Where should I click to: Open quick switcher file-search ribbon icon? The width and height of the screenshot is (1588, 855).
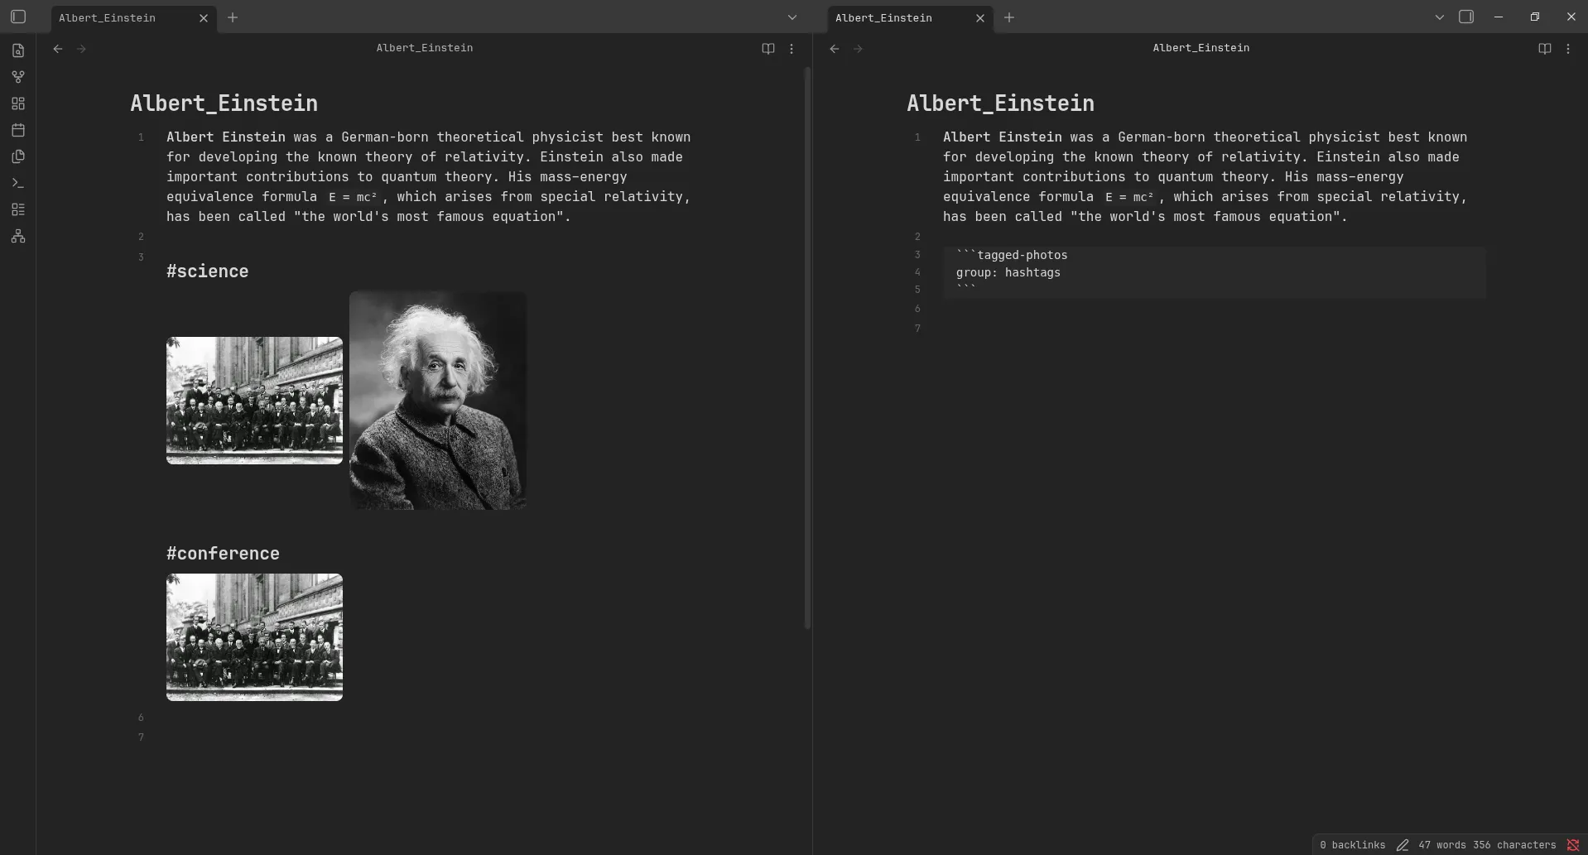[18, 50]
